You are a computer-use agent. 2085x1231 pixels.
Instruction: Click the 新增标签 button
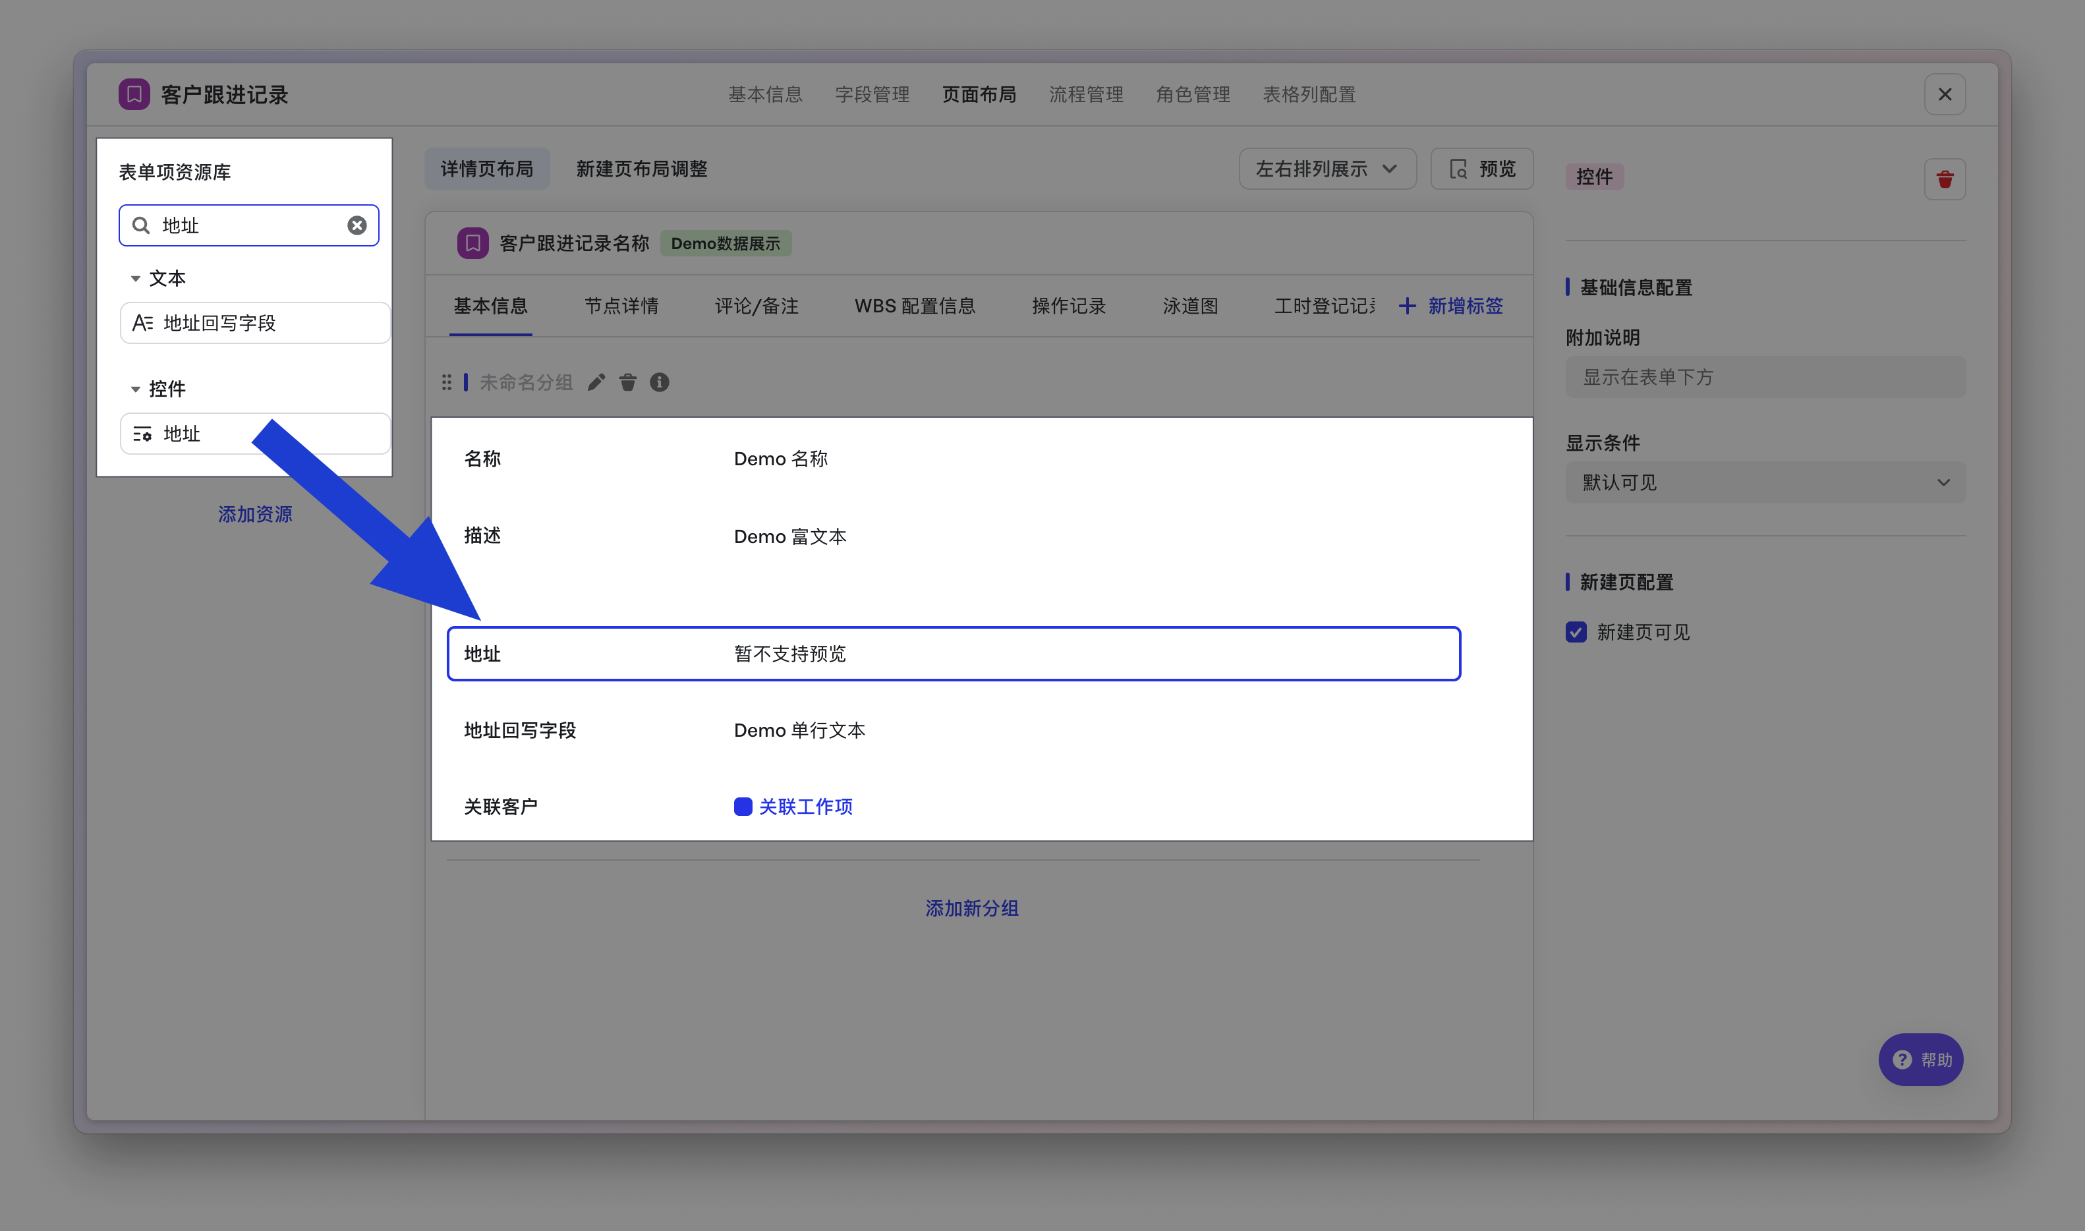[1450, 306]
